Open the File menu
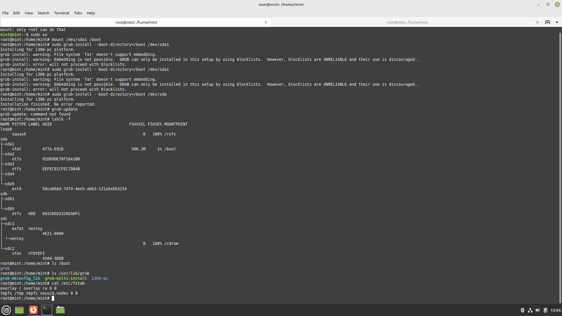Viewport: 562px width, 316px height. pyautogui.click(x=5, y=13)
